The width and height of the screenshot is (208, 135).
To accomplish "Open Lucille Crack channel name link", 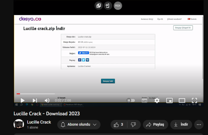I will [39, 122].
